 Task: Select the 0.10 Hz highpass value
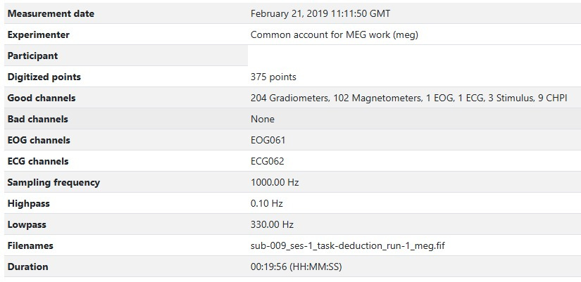click(266, 203)
